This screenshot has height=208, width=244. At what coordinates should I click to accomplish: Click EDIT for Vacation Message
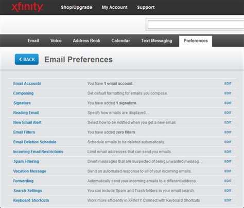pyautogui.click(x=228, y=171)
